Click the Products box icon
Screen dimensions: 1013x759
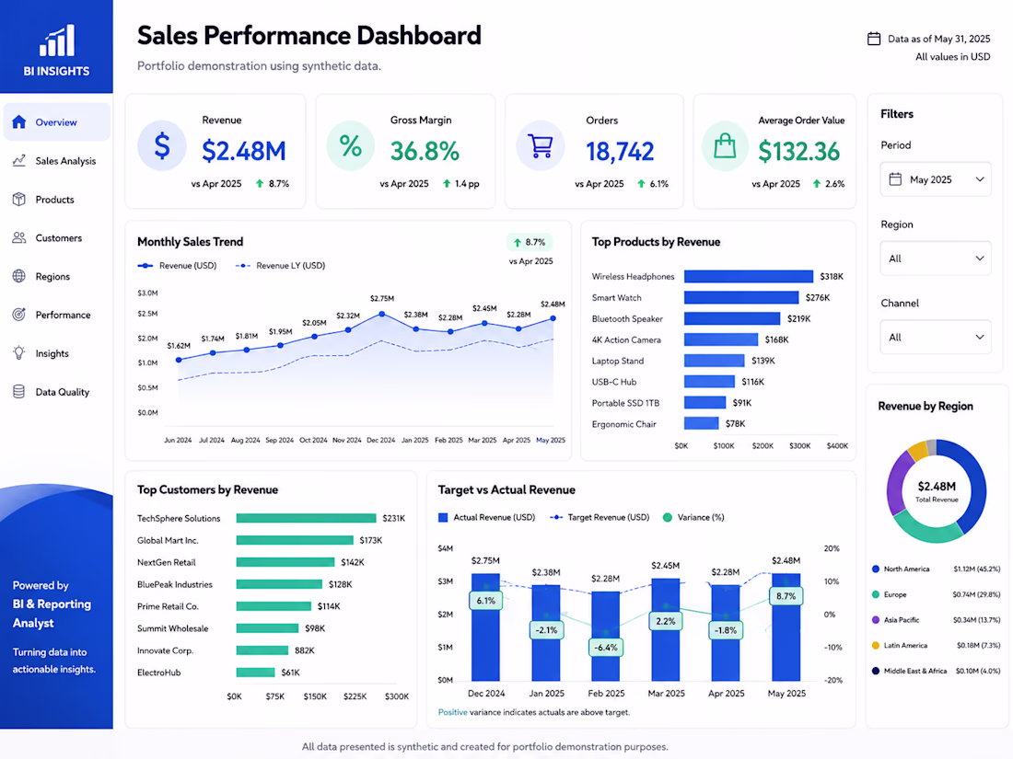point(18,199)
